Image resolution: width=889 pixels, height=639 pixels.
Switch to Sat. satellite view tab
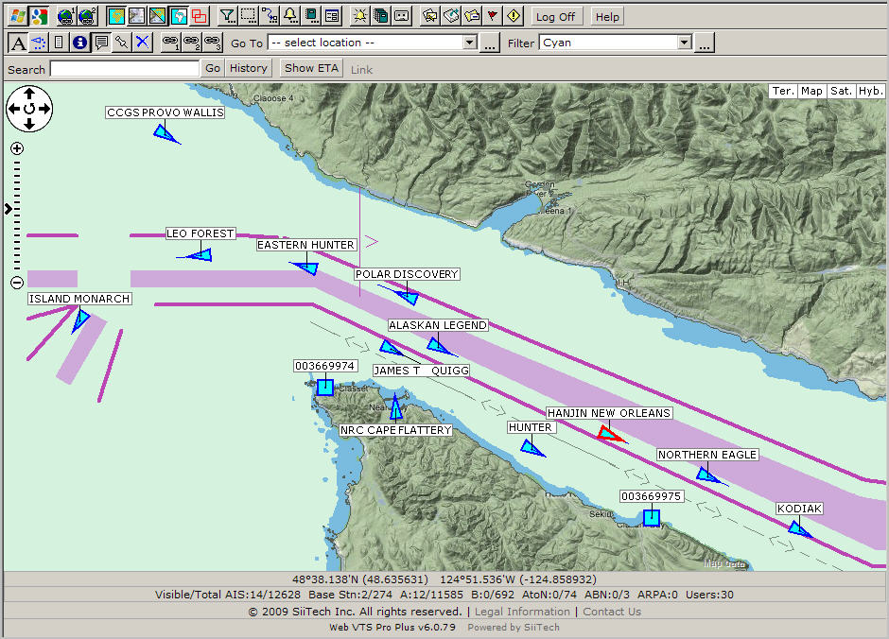(x=840, y=91)
